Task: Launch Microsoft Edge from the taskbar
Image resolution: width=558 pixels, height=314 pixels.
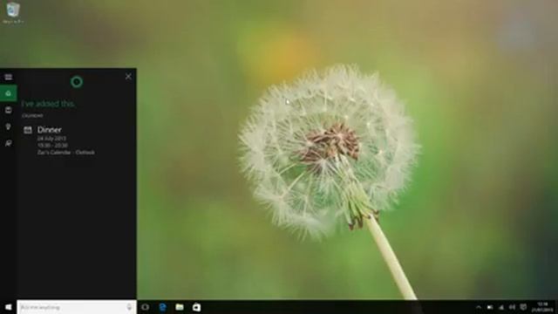Action: click(163, 307)
